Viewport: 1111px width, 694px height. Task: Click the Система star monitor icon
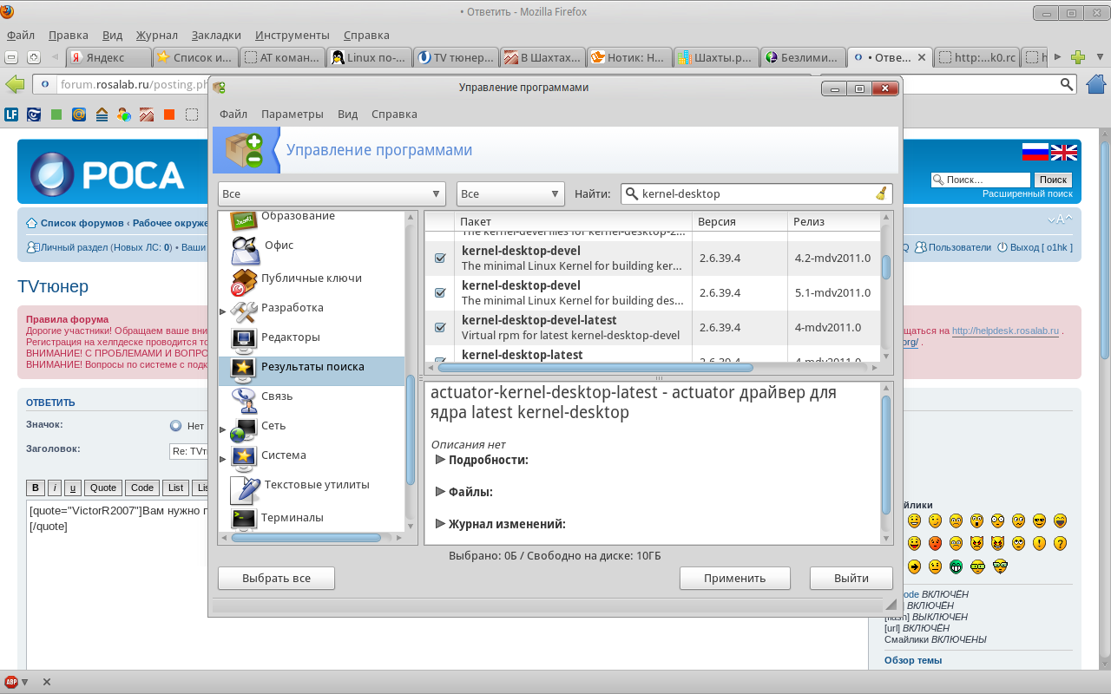[x=245, y=458]
